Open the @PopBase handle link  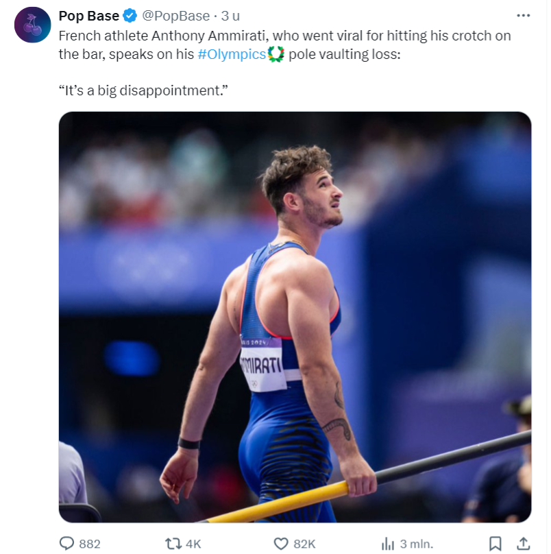tap(176, 16)
